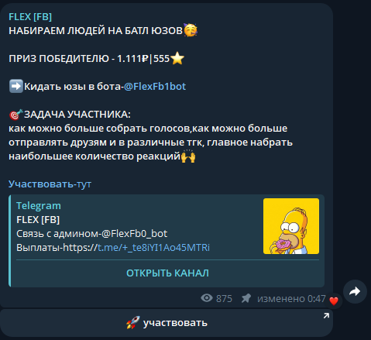Click the Homer Simpson channel thumbnail
The height and width of the screenshot is (340, 371).
tap(291, 226)
